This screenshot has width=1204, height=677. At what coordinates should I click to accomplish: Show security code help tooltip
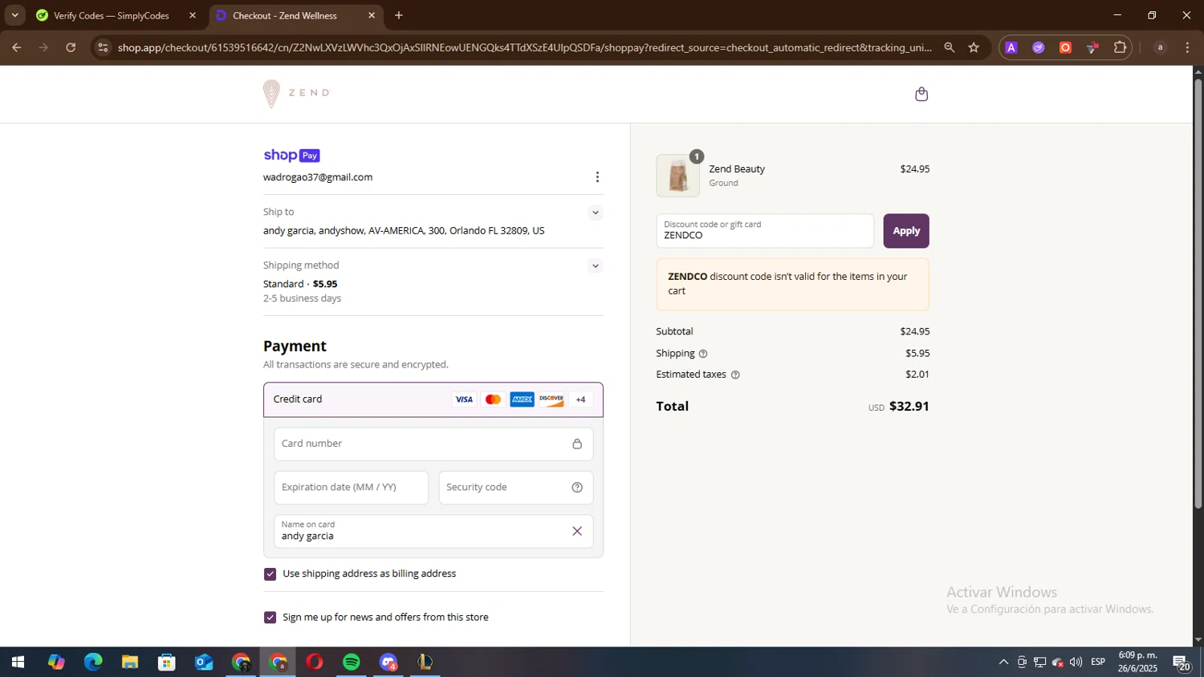pos(577,488)
